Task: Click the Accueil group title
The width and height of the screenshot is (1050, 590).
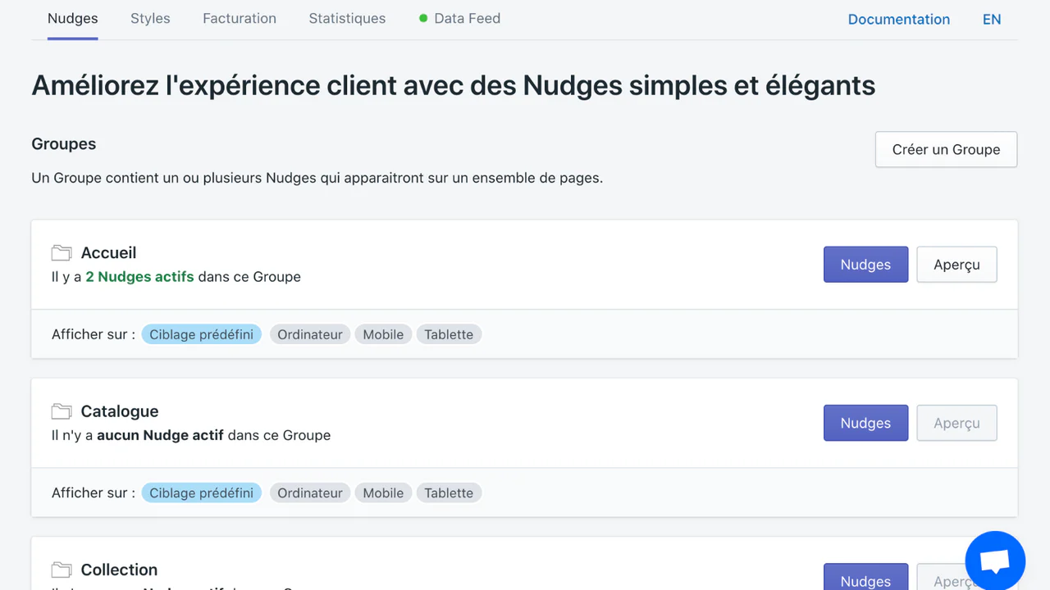Action: tap(108, 252)
